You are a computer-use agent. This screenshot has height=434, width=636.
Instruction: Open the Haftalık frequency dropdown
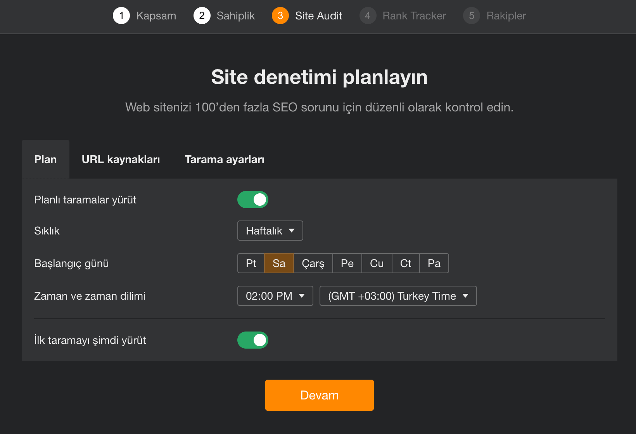pos(270,231)
